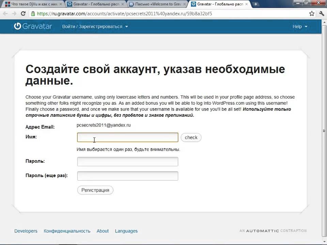Expand the Войти / Зарегистрироваться dropdown
Screen dimensions: 327x245
95,27
